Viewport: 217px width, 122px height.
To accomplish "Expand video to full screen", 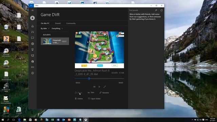I will point(105,87).
